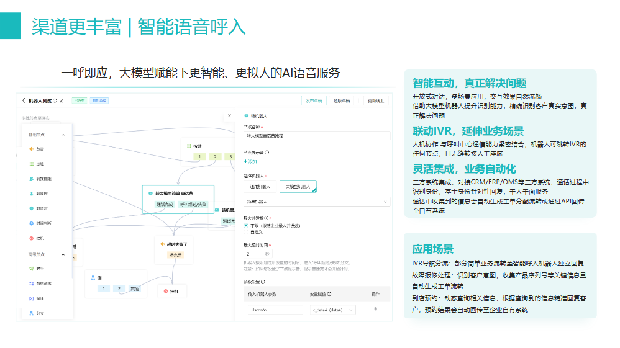Select the 转技能组 node icon in the palette
This screenshot has width=620, height=348.
31,179
